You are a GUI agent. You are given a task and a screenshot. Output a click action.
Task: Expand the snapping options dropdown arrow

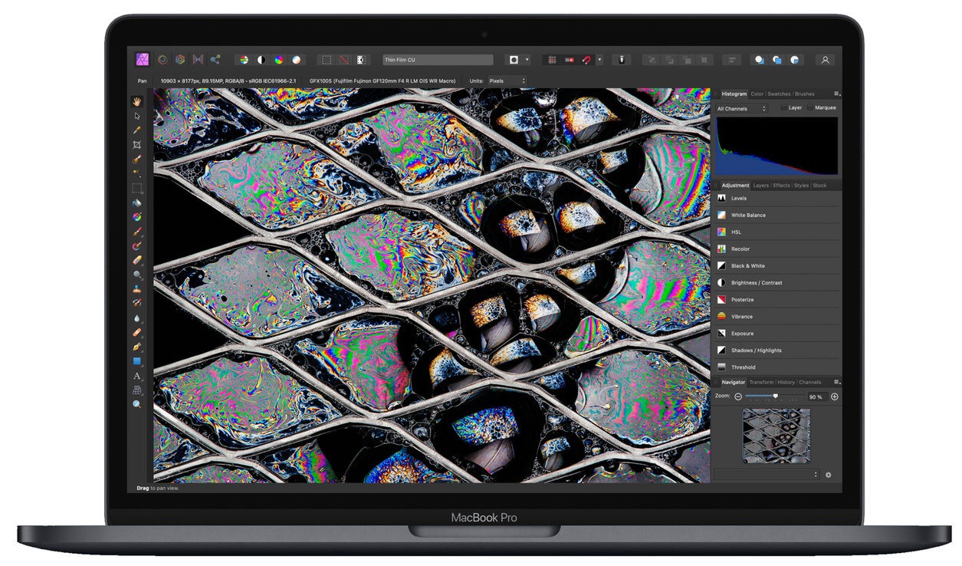[599, 60]
